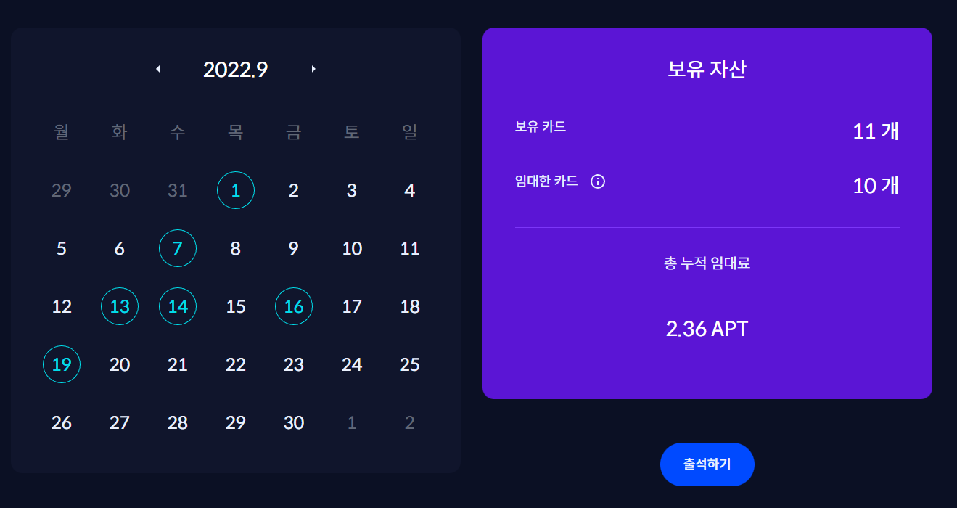Screen dimensions: 957x508
Task: Pick date 22 on the calendar
Action: click(x=236, y=364)
